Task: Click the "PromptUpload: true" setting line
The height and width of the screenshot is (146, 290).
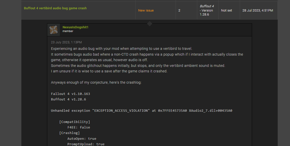Action: pos(86,144)
